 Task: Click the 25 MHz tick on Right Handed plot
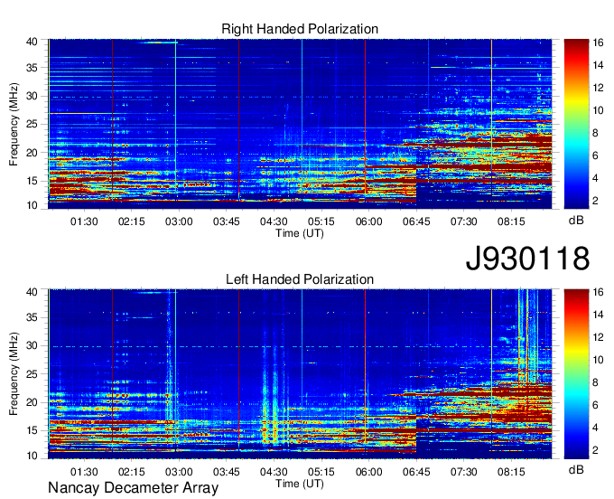coord(32,124)
